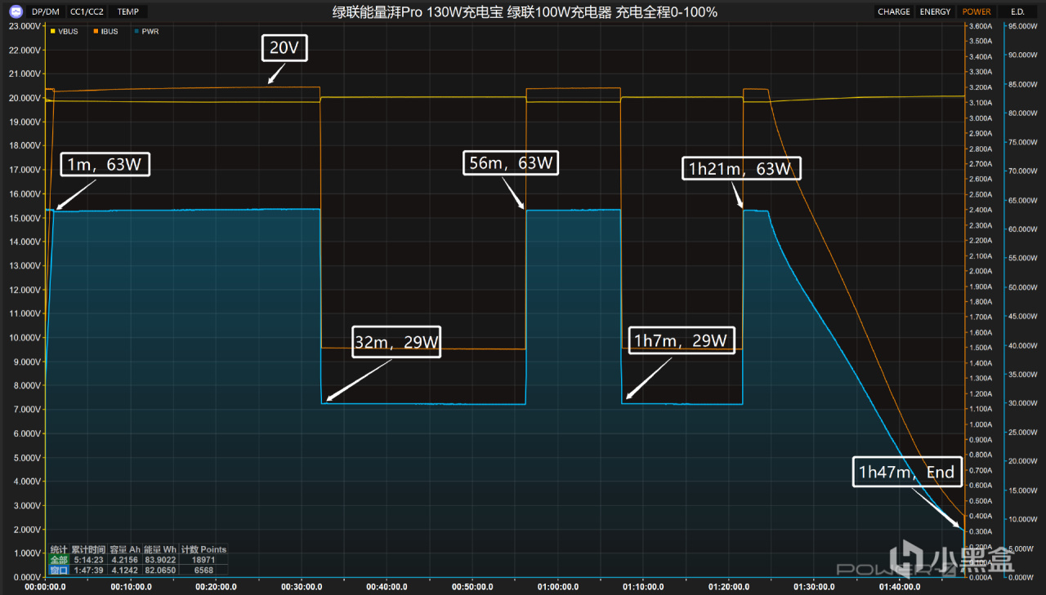Click the 95.000W power axis label
Screen dimensions: 1046x595
[x=1023, y=26]
